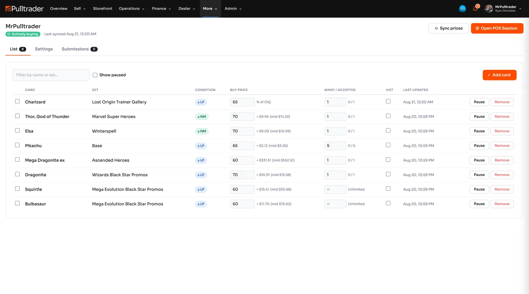Click the Thor, God of Thunder card name
Viewport: 529px width, 294px height.
coord(47,117)
